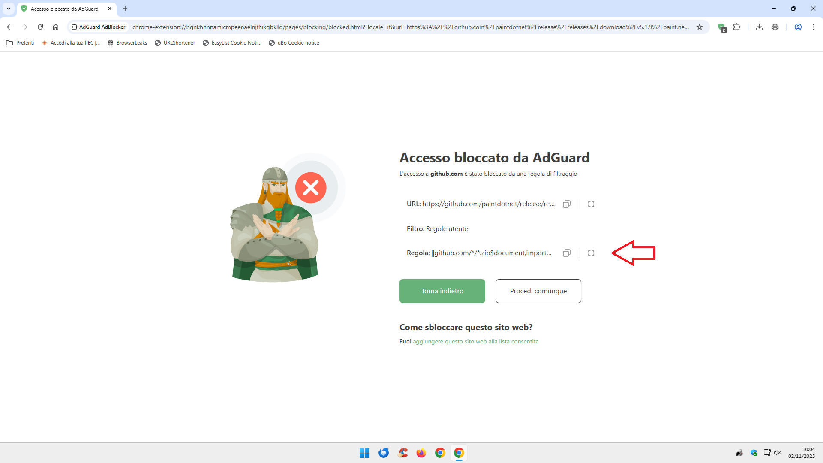Click the heading 'Come sbloccare questo sito web?'
This screenshot has width=823, height=463.
point(466,327)
